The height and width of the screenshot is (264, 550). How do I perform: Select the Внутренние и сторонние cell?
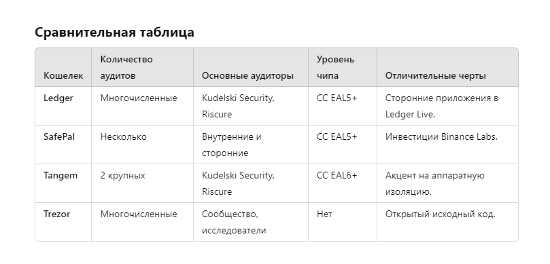(x=251, y=145)
